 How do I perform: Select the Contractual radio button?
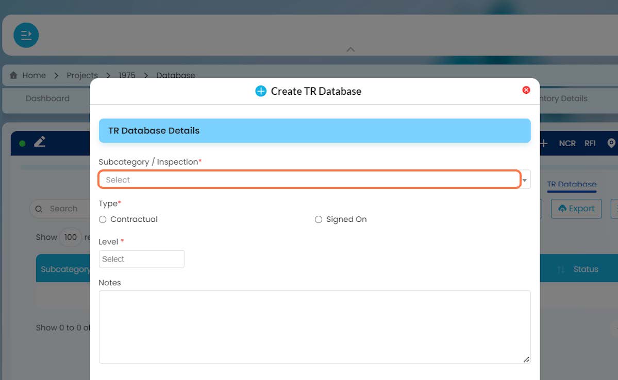[x=103, y=219]
